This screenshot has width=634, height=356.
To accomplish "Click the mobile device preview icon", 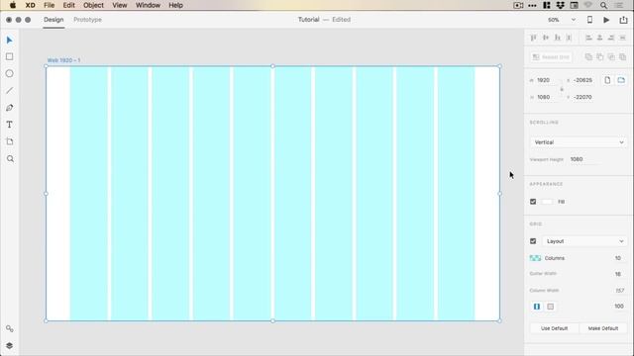I will [x=589, y=20].
